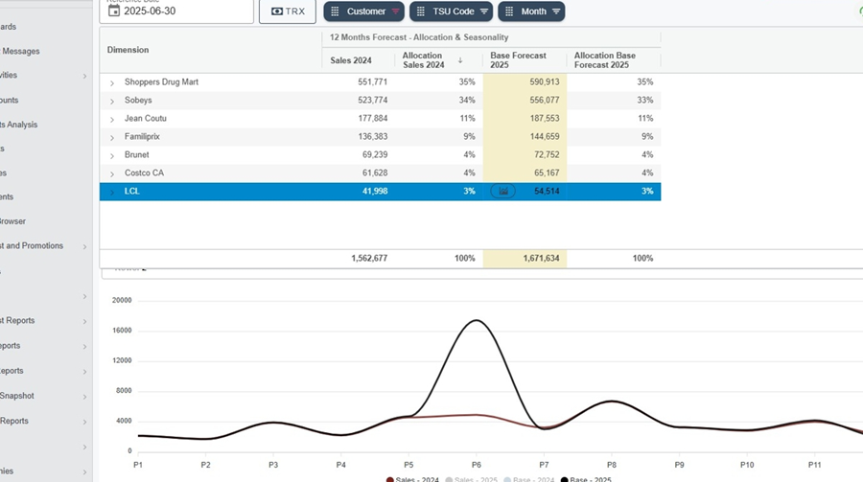863x482 pixels.
Task: Expand the chevron beside Snapshot in sidebar
Action: coord(84,396)
